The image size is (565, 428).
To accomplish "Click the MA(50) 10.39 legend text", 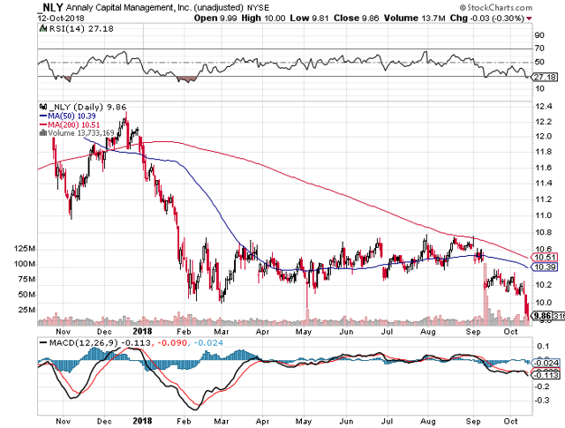I will coord(72,116).
